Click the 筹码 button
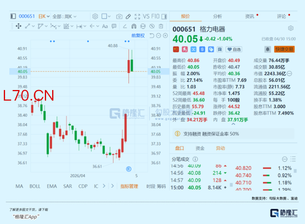 pyautogui.click(x=161, y=186)
